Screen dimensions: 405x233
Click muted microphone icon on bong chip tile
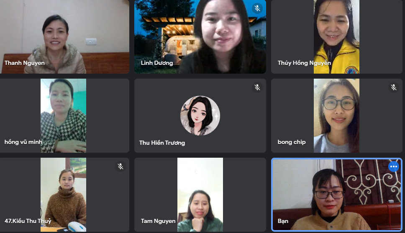tap(394, 87)
